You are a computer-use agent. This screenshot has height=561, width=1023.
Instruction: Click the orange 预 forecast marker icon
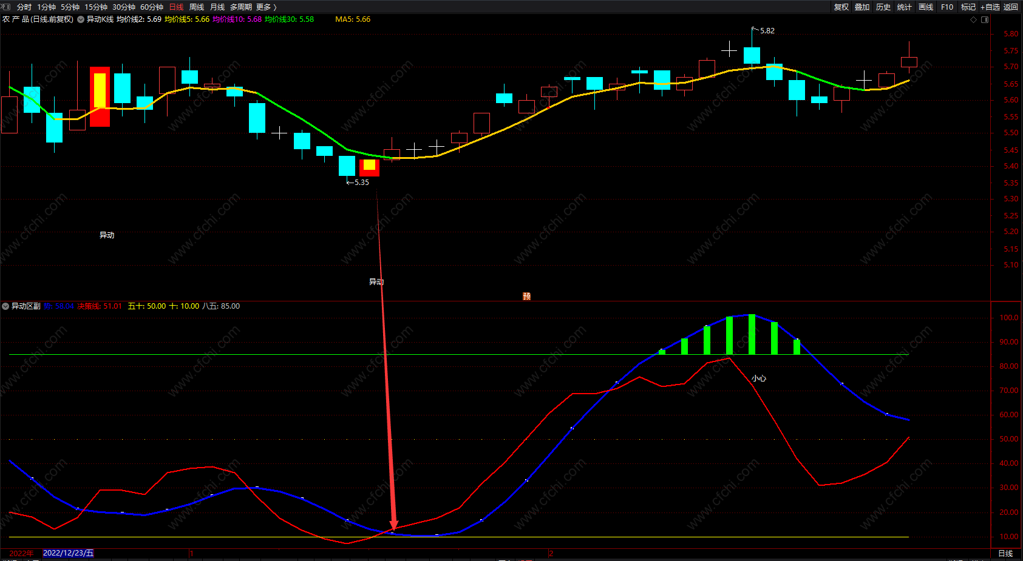coord(526,296)
